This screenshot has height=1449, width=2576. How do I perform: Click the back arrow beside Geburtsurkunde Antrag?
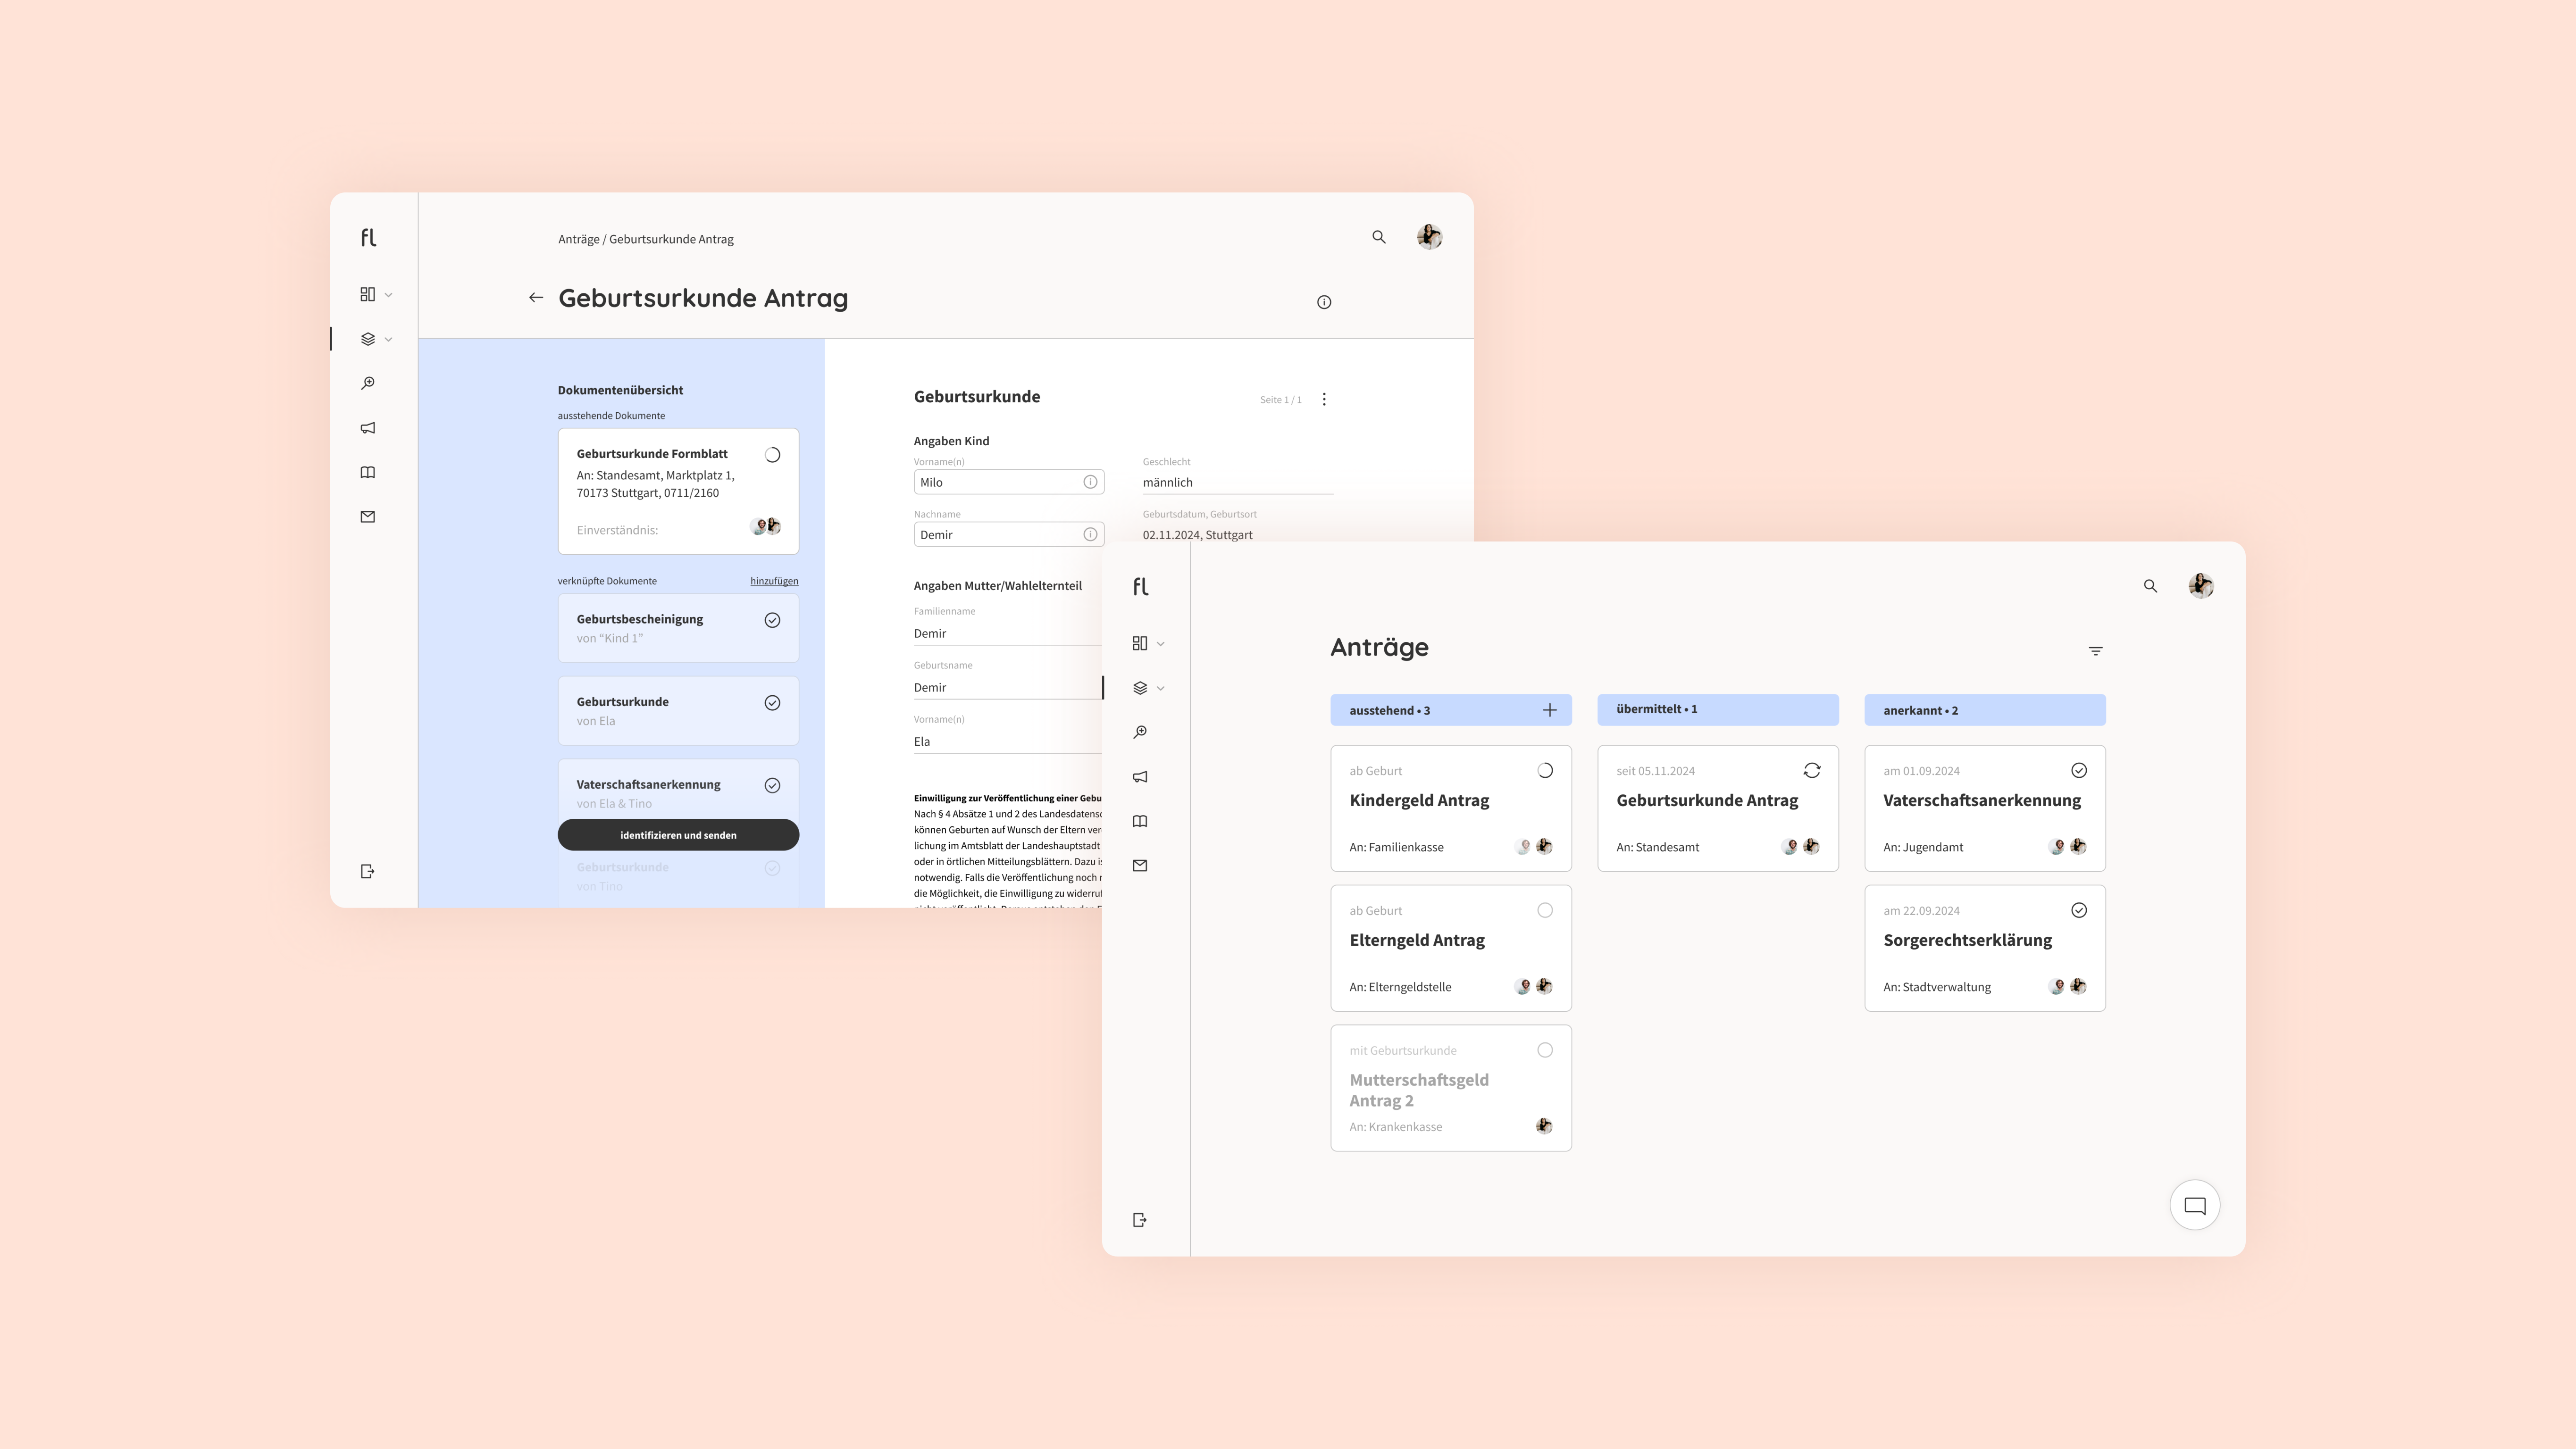[x=536, y=298]
